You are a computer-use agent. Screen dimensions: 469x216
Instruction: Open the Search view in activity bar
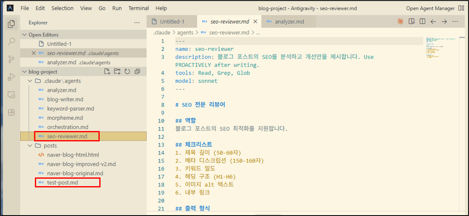pos(12,41)
